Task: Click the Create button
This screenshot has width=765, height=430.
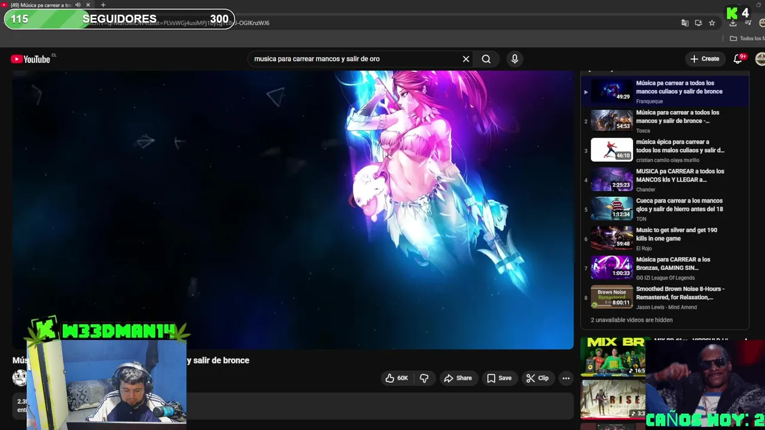Action: (705, 59)
